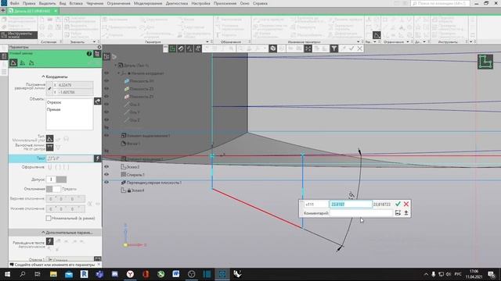Open the panel settings gear icon
Screen dimensions: 501x281
[99, 47]
